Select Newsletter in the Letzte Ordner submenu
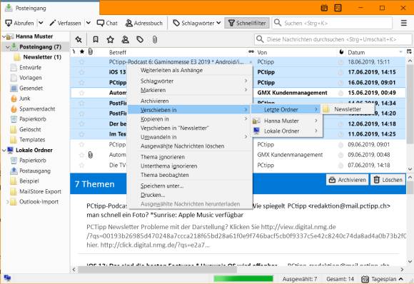414x284 pixels. pyautogui.click(x=348, y=109)
